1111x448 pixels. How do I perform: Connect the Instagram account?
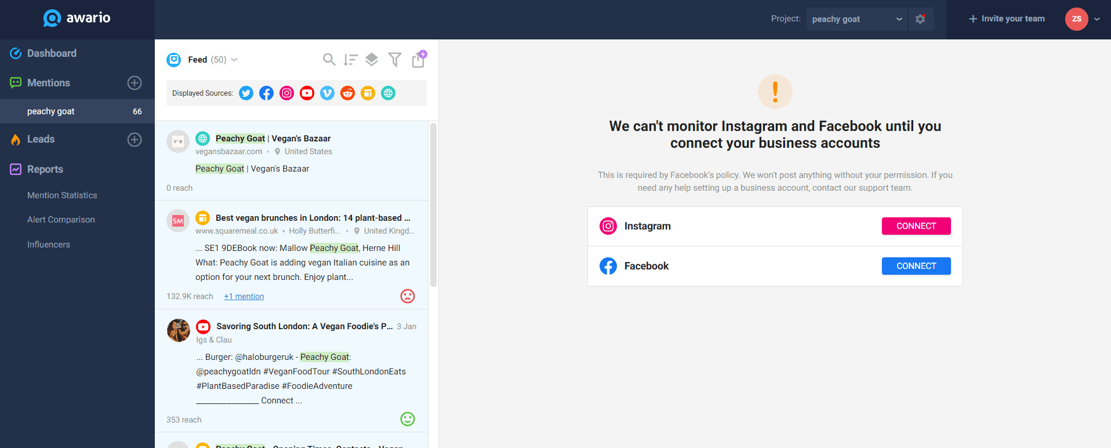(916, 226)
